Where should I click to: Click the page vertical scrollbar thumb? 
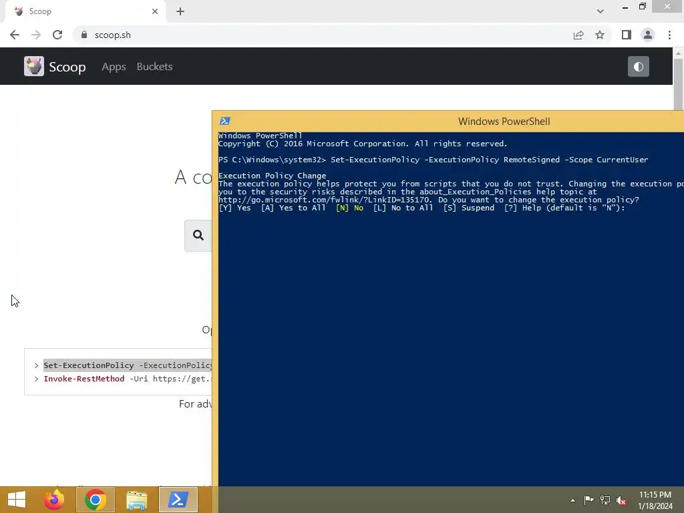[x=678, y=83]
